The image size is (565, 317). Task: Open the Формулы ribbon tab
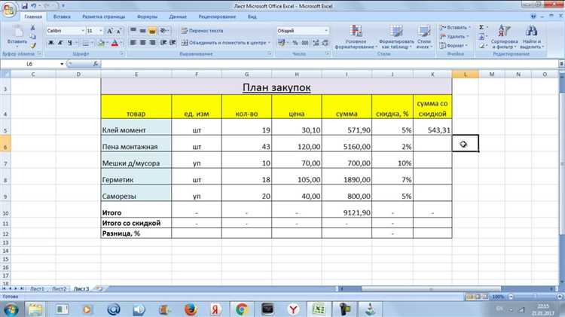point(147,16)
